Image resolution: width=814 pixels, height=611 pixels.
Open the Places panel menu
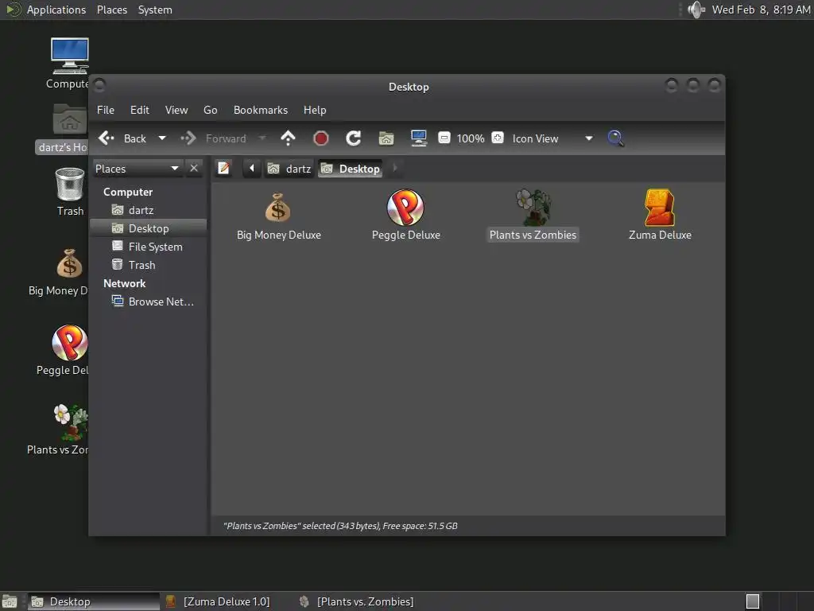click(x=111, y=10)
